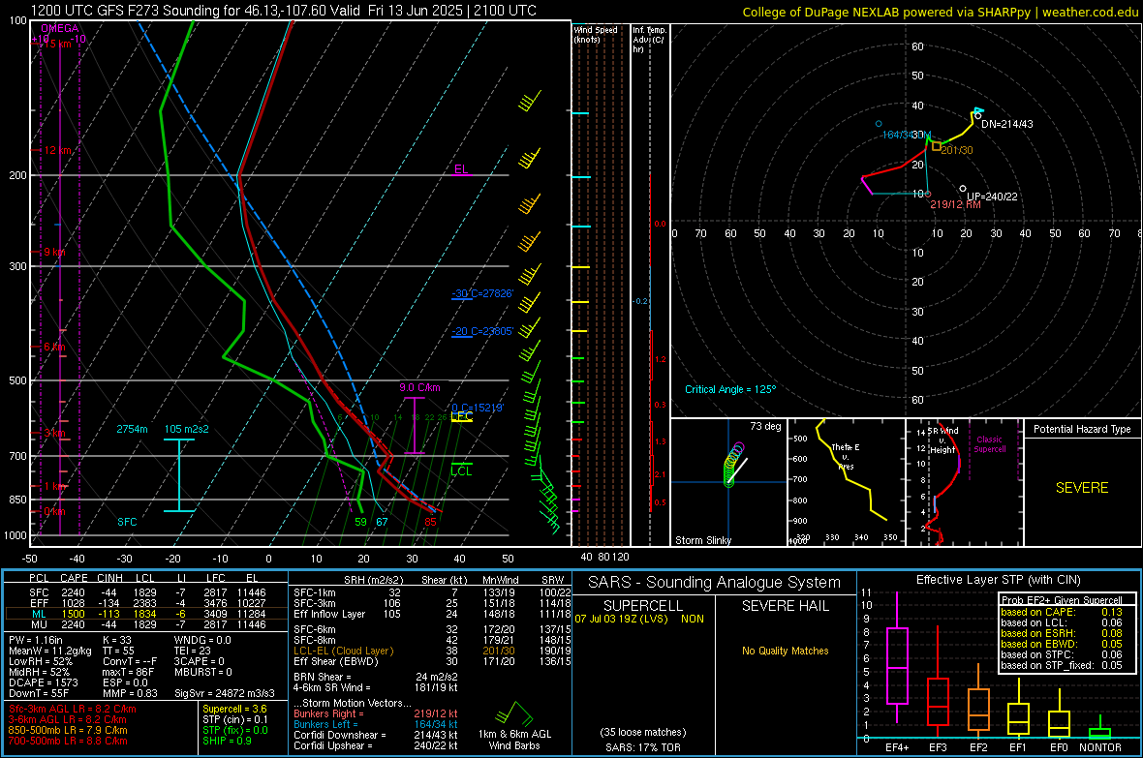The width and height of the screenshot is (1143, 758).
Task: Click the 105 m2s2 inflow helicity value
Action: pos(187,429)
